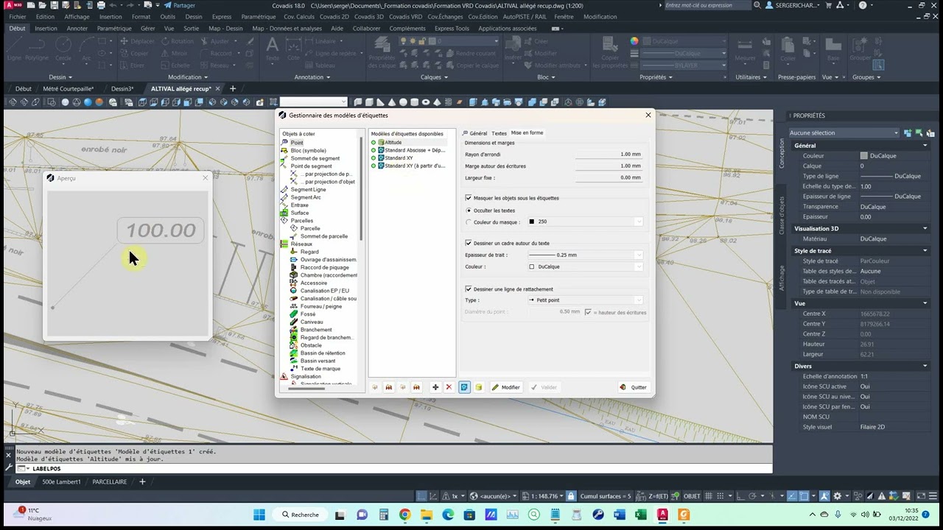Select 'Occulter les textes' radio option
The height and width of the screenshot is (530, 943).
[x=469, y=211]
